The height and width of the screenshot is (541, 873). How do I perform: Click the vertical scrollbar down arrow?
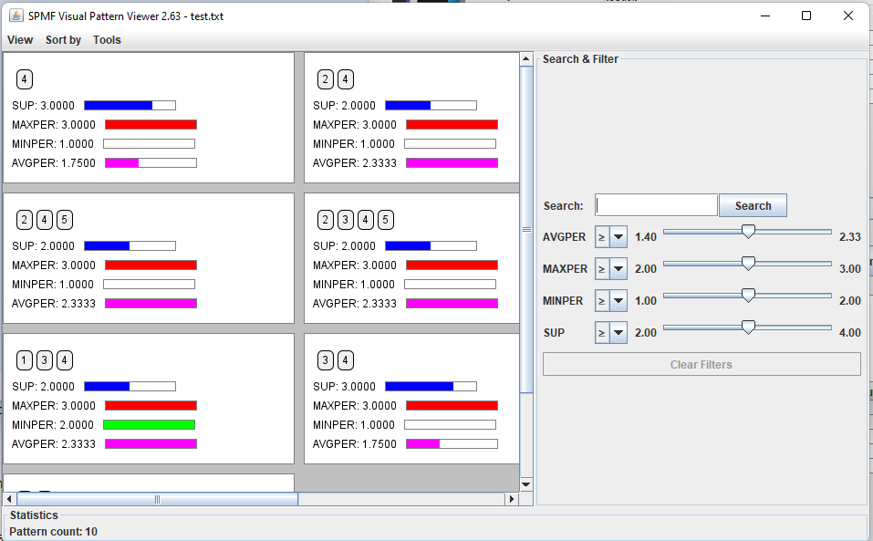point(525,484)
